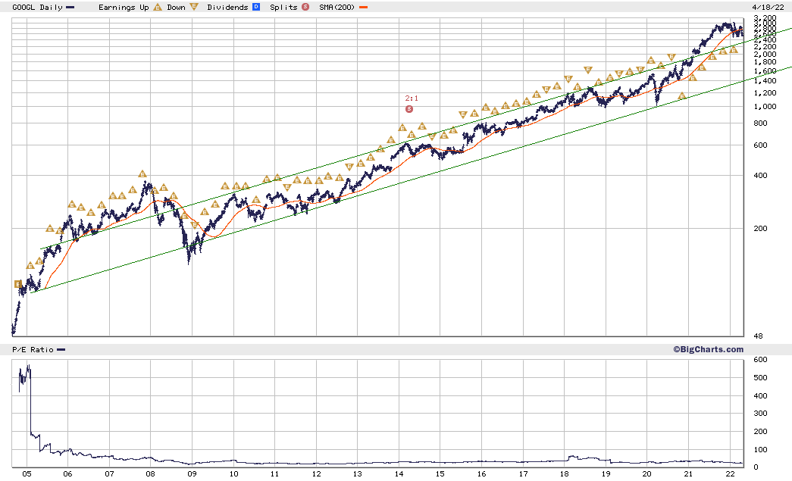Click the 20 year label on time axis
Image resolution: width=792 pixels, height=481 pixels.
[647, 474]
